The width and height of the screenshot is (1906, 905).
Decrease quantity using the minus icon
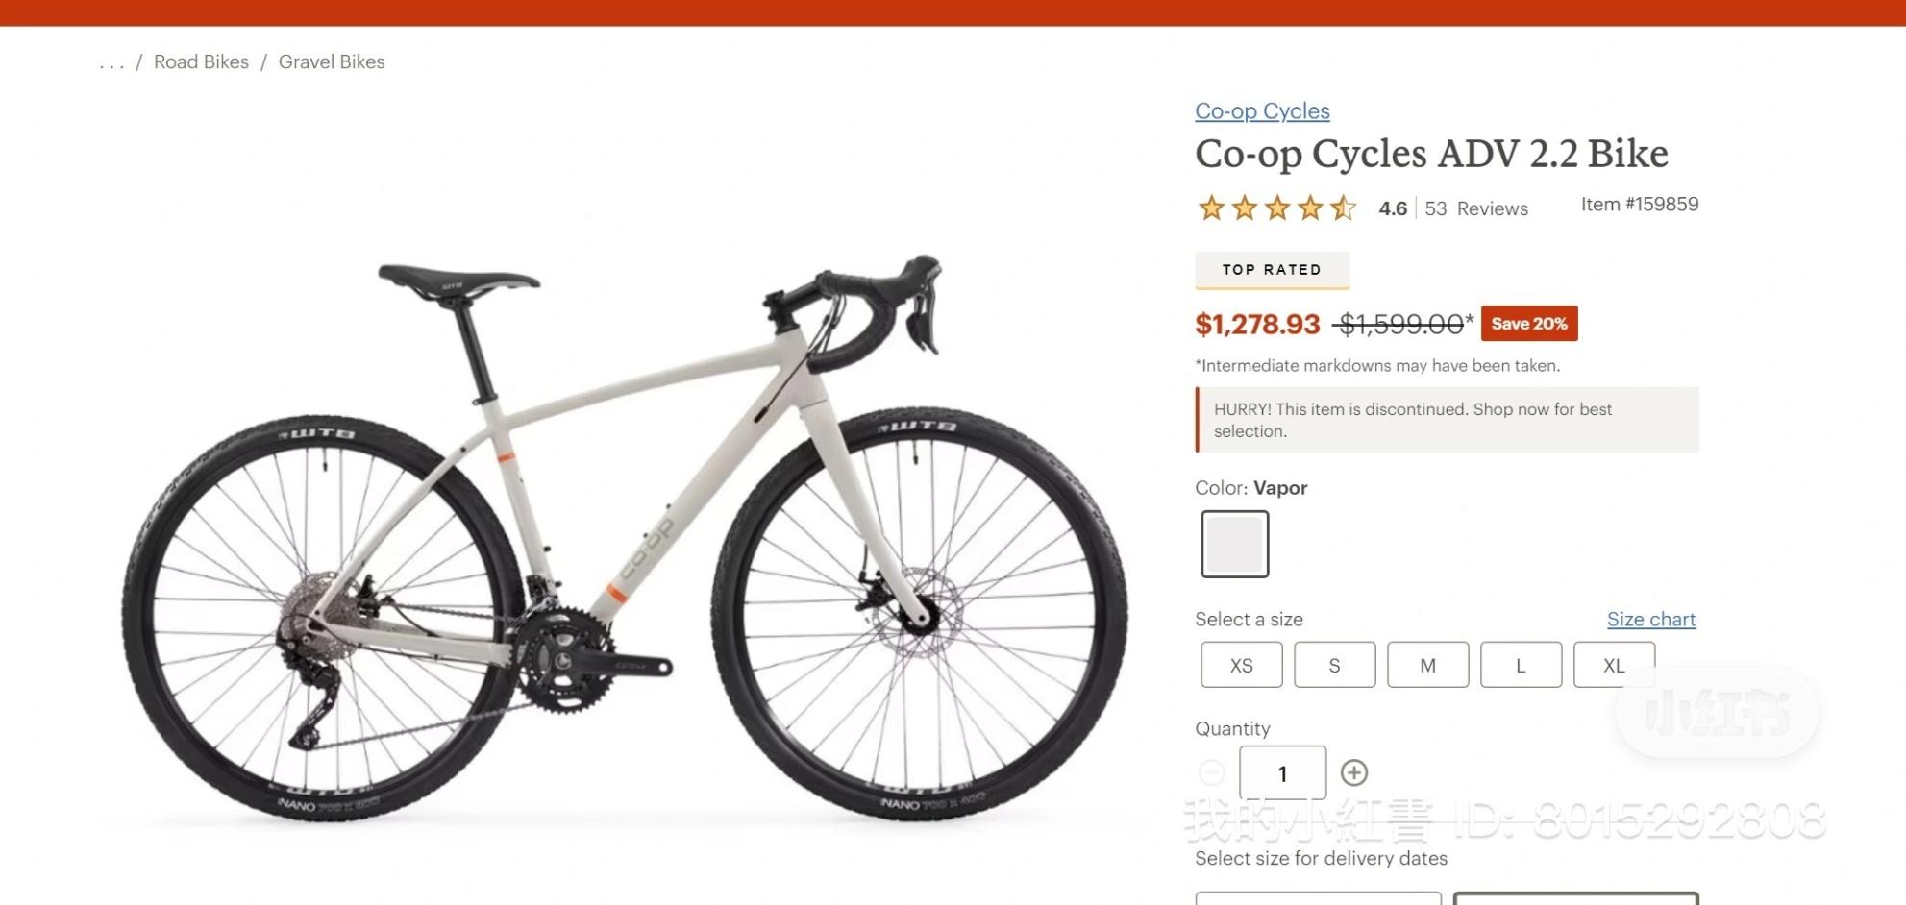[1211, 771]
